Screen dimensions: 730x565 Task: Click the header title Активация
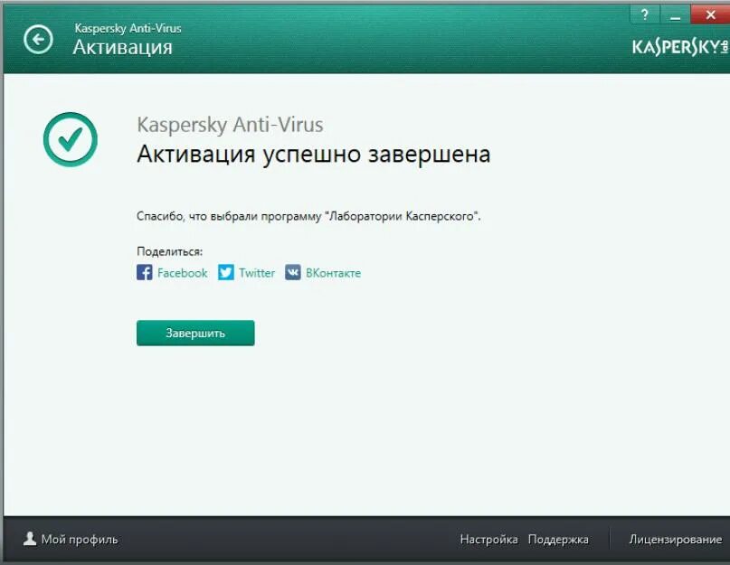pyautogui.click(x=122, y=47)
